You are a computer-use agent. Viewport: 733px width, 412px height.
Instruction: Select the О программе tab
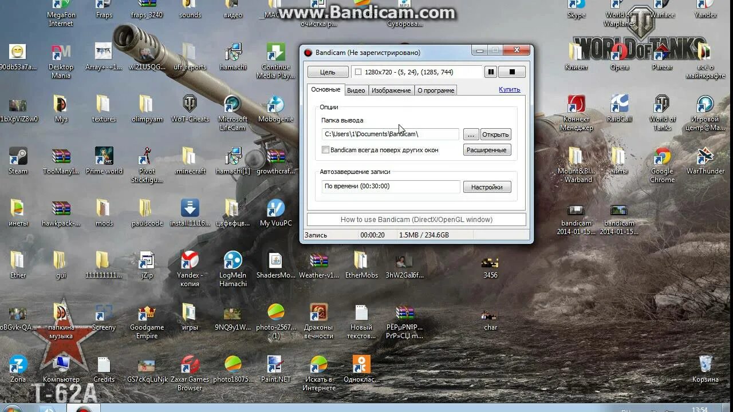point(436,90)
